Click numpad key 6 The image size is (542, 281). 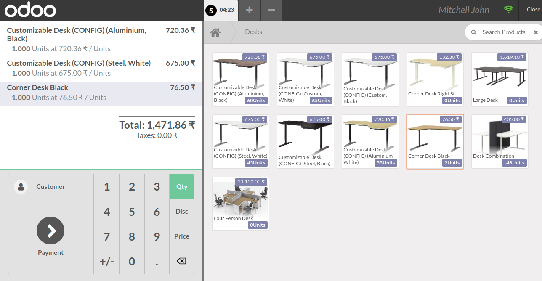(x=157, y=212)
